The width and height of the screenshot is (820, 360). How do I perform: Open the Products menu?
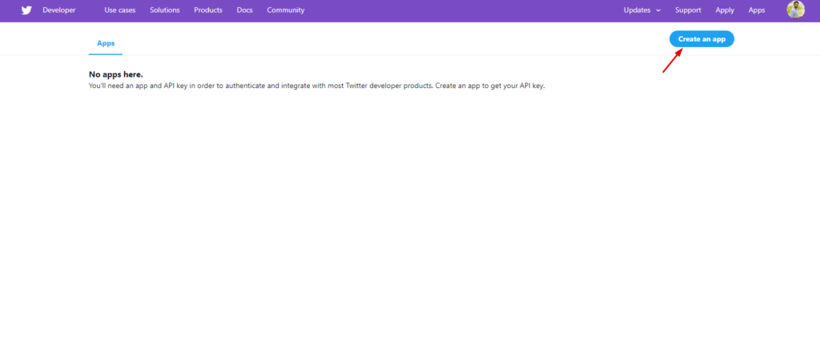(x=208, y=10)
